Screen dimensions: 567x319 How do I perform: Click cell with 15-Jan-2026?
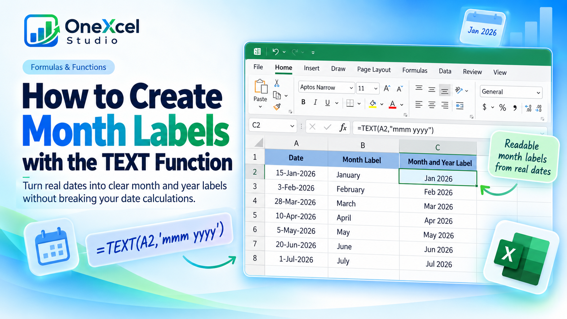click(x=296, y=173)
